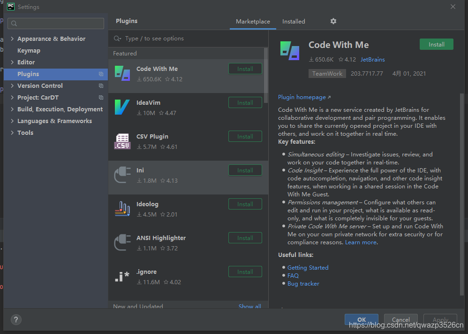Install Code With Me from the list
This screenshot has width=468, height=334.
245,69
